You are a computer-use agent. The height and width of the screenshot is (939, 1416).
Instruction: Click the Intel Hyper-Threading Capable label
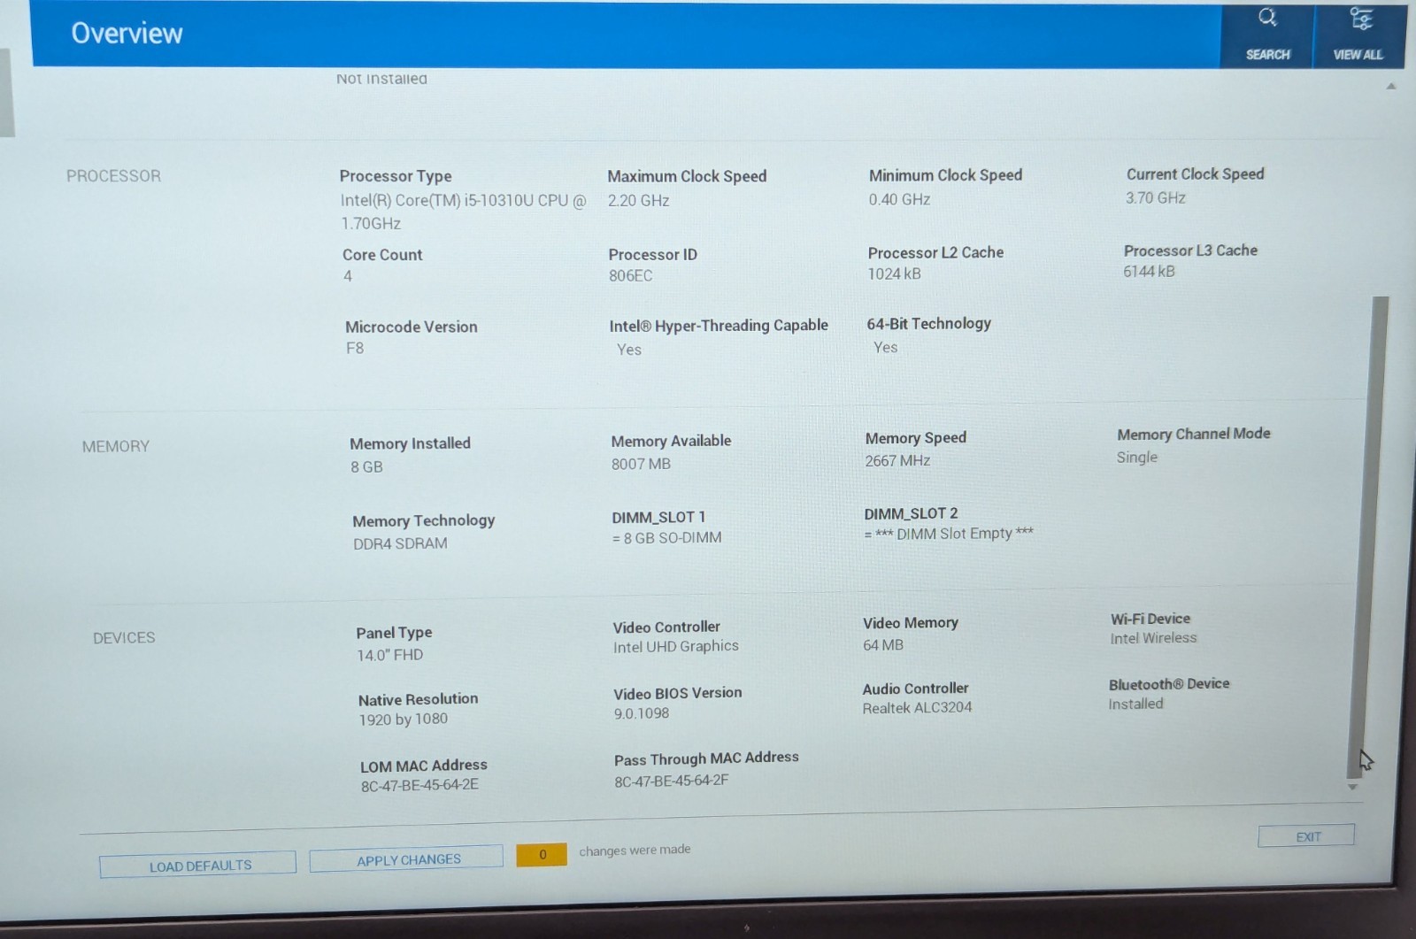[719, 326]
